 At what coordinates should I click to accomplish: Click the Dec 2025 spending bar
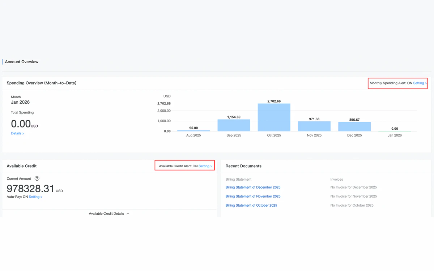(354, 126)
